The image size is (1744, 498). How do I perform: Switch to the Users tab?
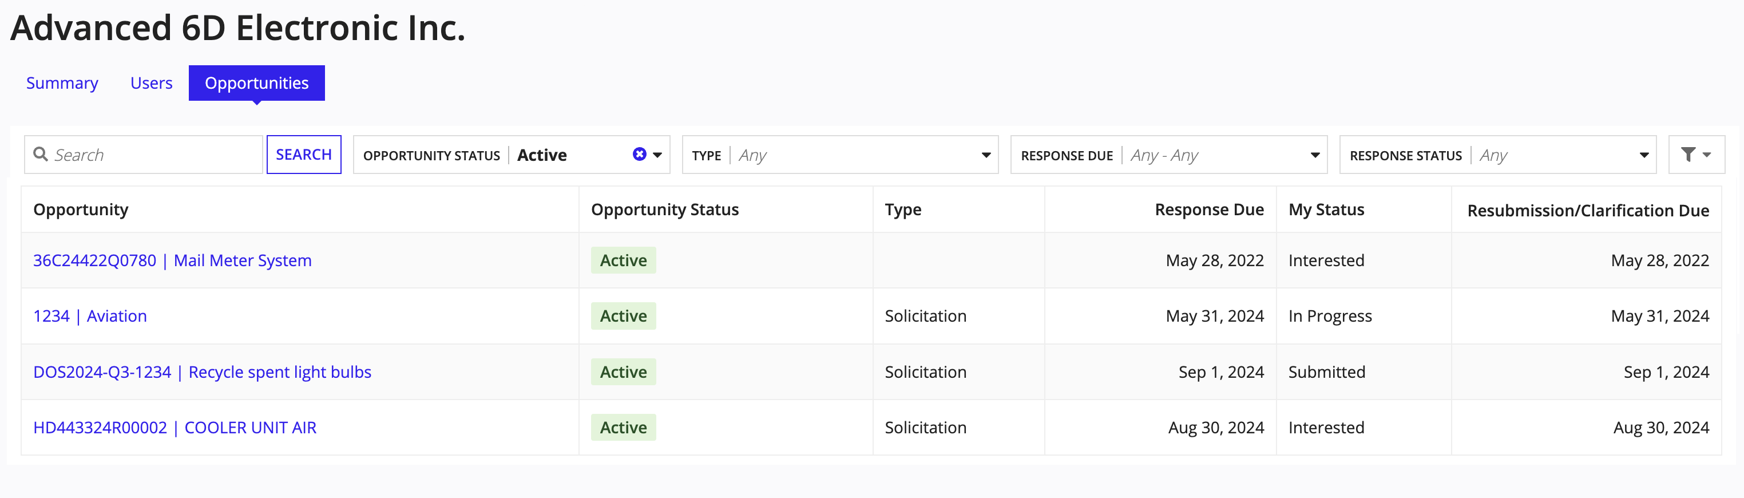tap(151, 84)
